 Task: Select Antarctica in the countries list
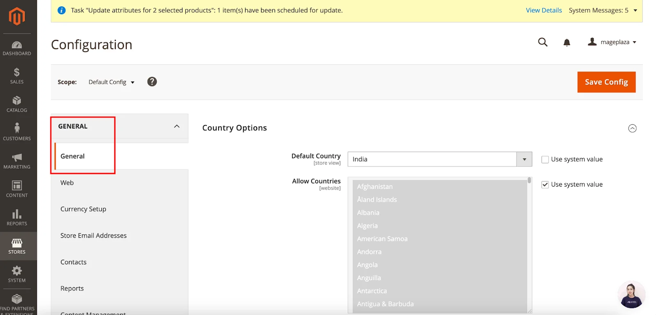pyautogui.click(x=440, y=291)
